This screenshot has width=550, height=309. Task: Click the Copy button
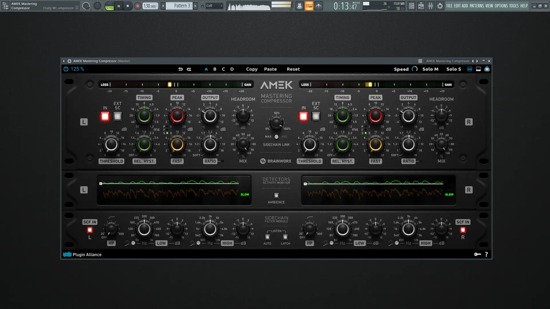coord(252,69)
